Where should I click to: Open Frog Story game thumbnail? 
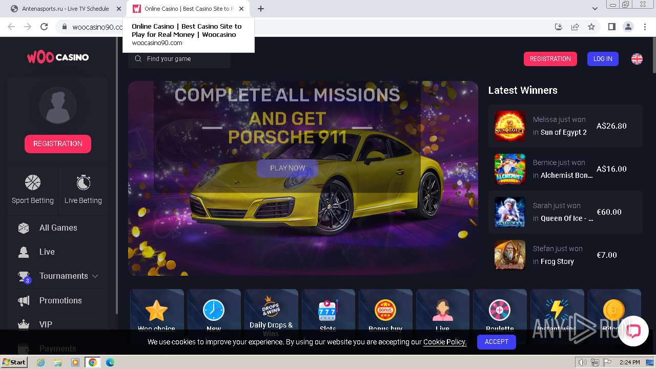tap(510, 255)
